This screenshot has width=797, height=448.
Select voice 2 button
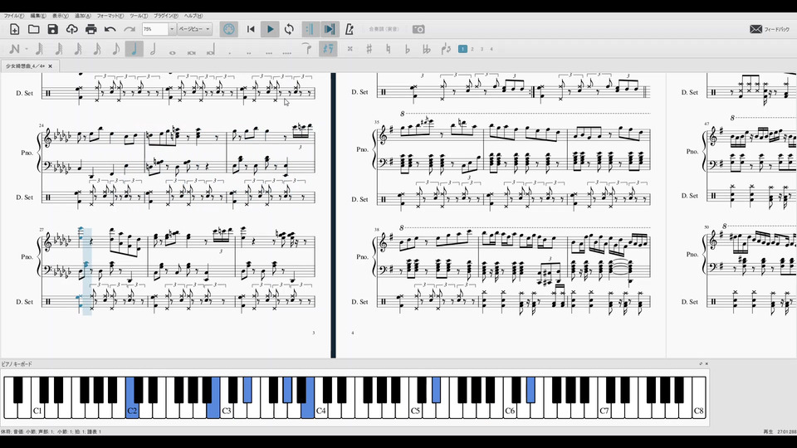click(x=472, y=49)
